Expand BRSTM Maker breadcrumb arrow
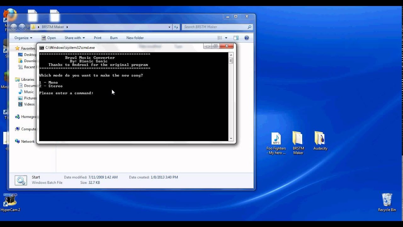Screen dimensions: 403x227 [67, 27]
